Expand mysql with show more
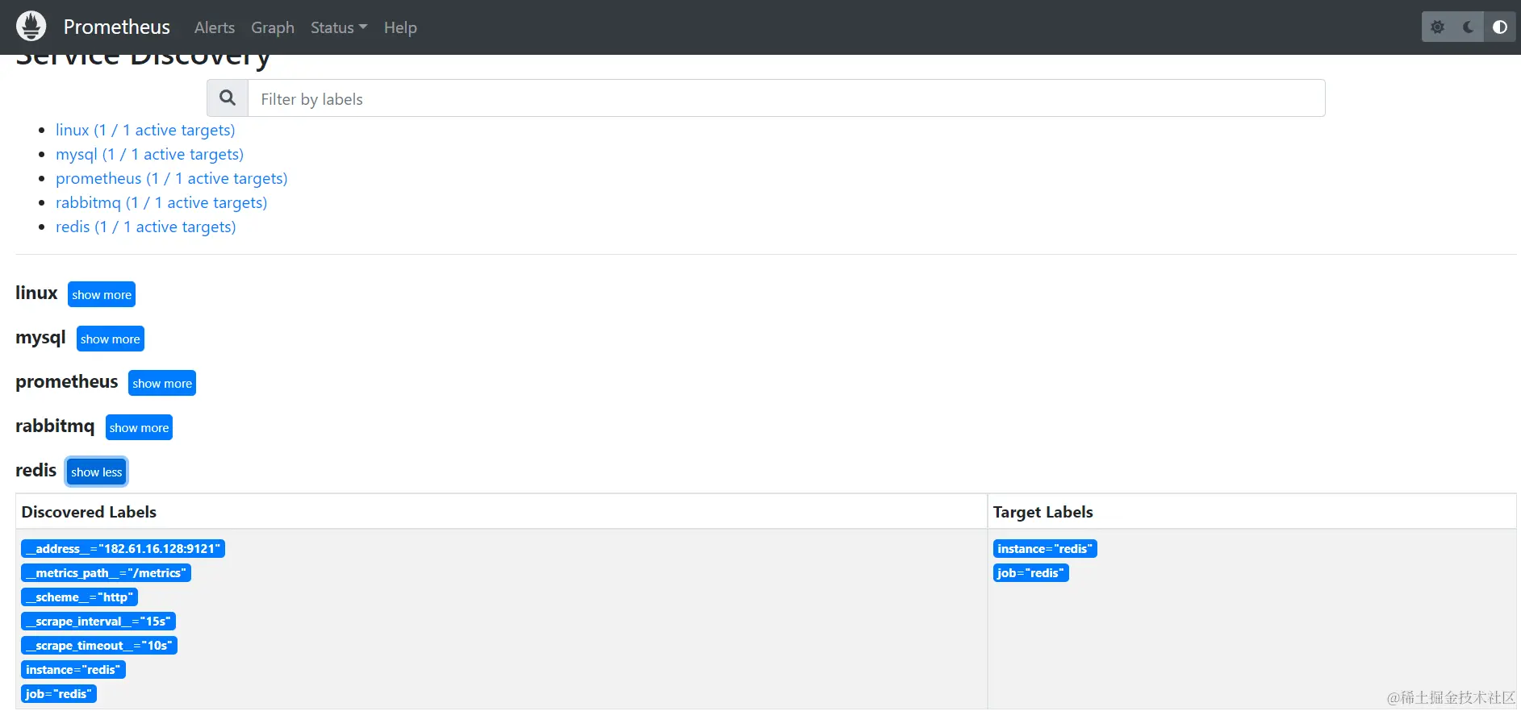 [111, 339]
